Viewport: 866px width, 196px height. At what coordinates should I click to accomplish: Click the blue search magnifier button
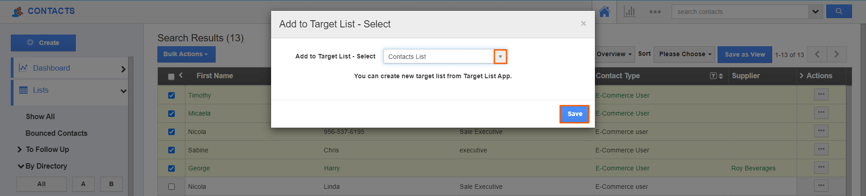point(838,12)
